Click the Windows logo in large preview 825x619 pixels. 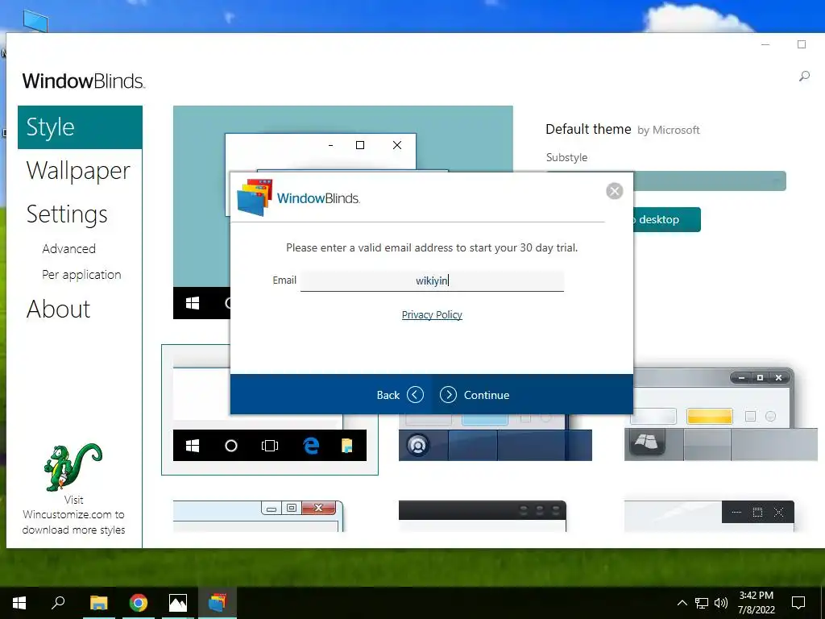pyautogui.click(x=193, y=303)
